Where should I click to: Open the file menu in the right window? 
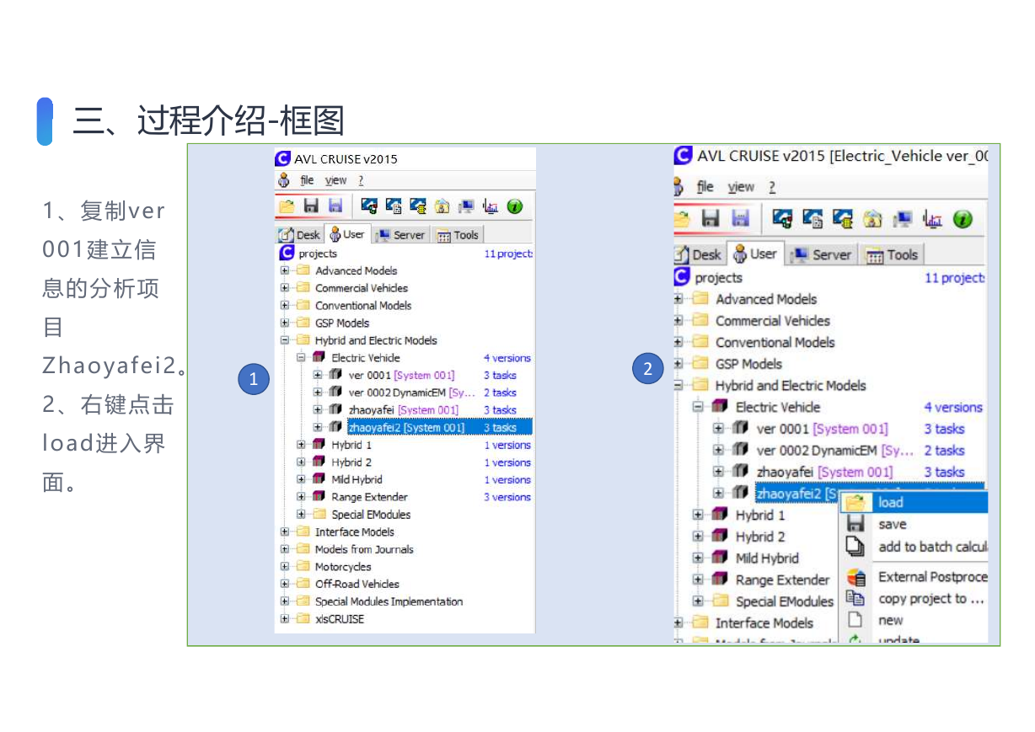(705, 187)
